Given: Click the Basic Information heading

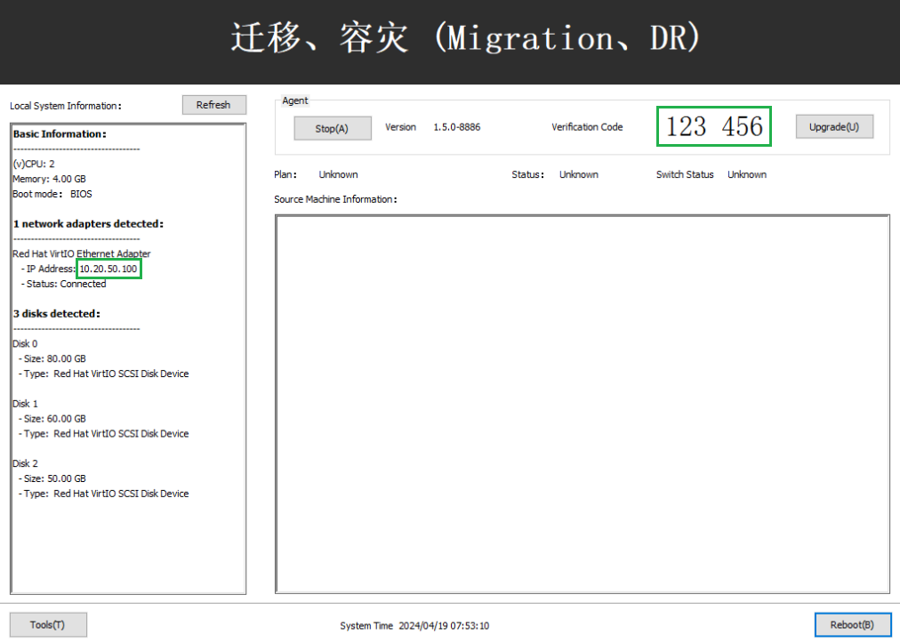Looking at the screenshot, I should coord(60,134).
